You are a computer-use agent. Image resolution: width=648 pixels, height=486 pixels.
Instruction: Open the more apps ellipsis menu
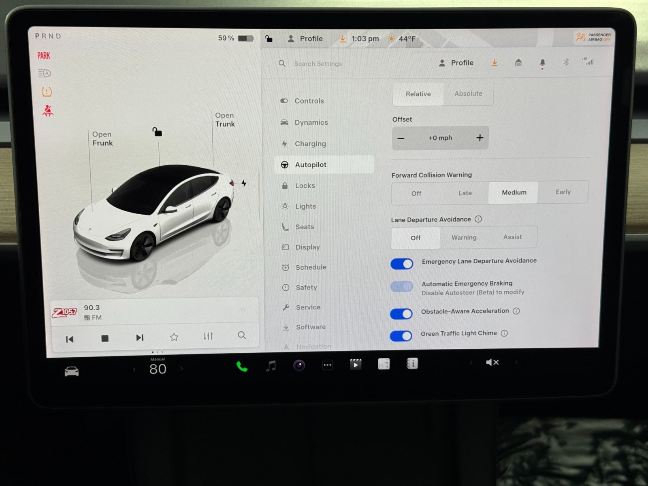click(327, 365)
